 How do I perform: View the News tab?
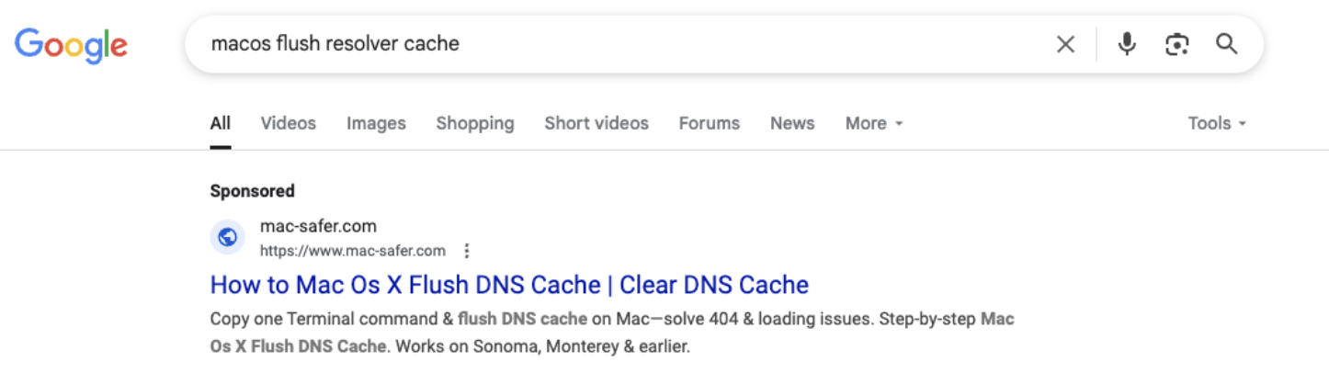point(792,123)
